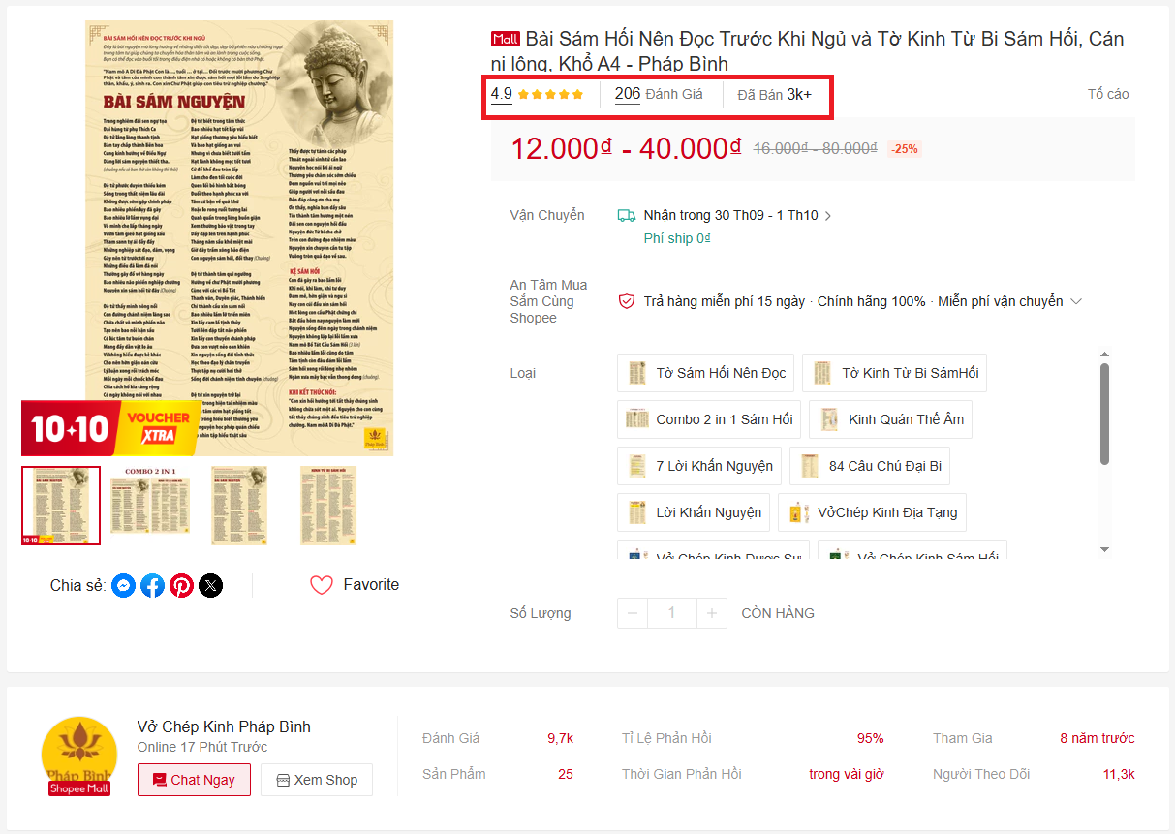The height and width of the screenshot is (834, 1175).
Task: Jump to the 4.9 star rating section
Action: pyautogui.click(x=537, y=94)
